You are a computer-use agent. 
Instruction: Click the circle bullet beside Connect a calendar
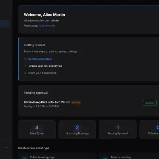click(x=25, y=59)
